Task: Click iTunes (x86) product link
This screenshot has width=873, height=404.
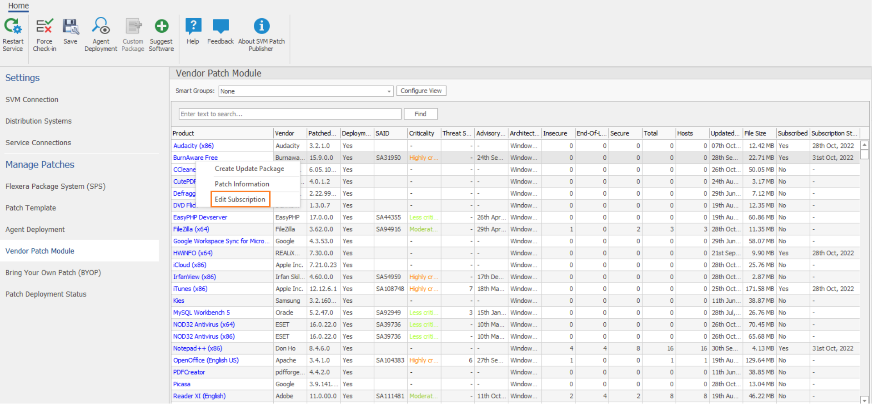Action: click(190, 289)
